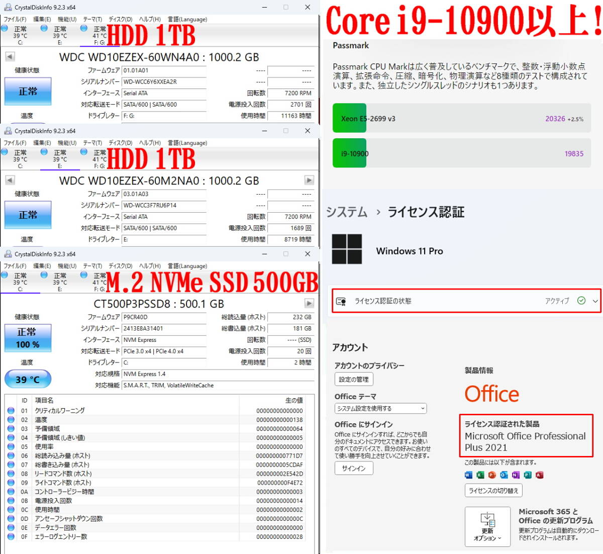Click the Access icon at end of Office row
Viewport: 603px width, 554px height.
click(x=539, y=475)
